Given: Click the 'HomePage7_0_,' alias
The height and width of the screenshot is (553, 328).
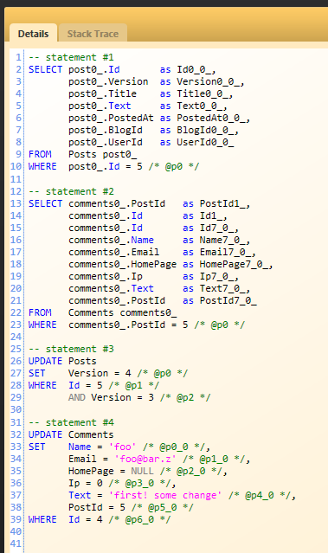Looking at the screenshot, I should click(236, 264).
